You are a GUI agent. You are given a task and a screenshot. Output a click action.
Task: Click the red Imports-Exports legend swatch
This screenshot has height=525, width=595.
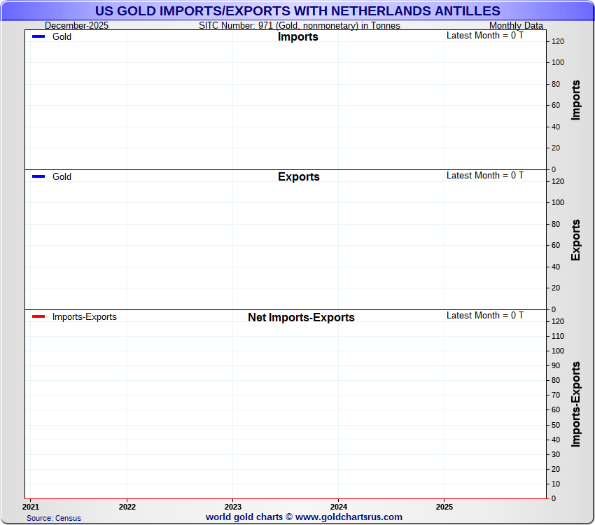coord(38,316)
